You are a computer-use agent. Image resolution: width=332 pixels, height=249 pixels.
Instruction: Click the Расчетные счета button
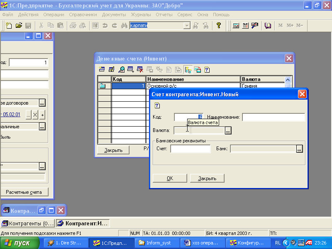pos(24,192)
